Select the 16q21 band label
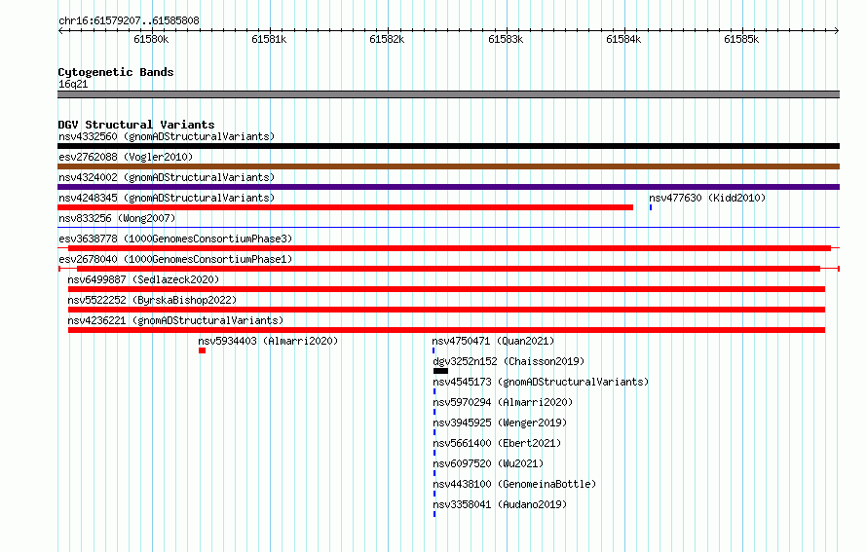 73,84
